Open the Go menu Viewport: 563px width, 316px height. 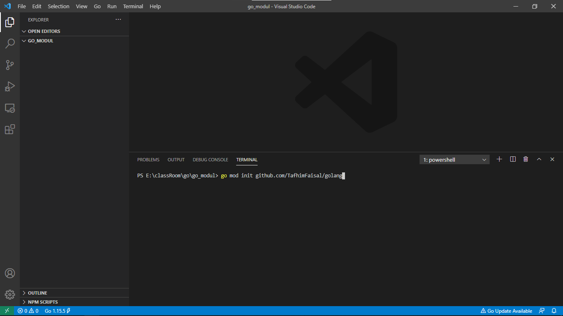pyautogui.click(x=97, y=6)
